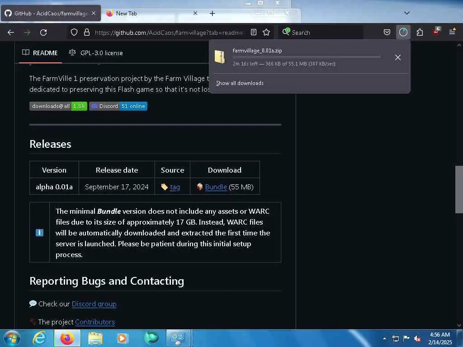Open a new browser tab with plus

point(213,13)
